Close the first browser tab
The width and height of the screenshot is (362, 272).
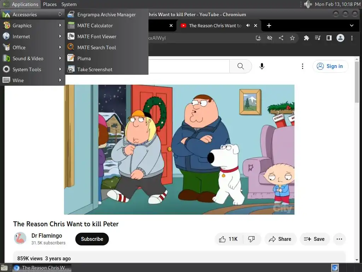point(171,25)
